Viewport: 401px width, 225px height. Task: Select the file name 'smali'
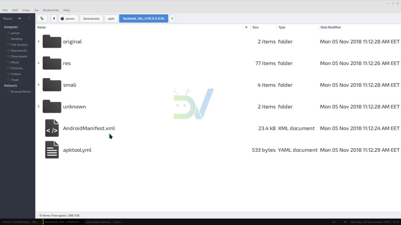(70, 85)
